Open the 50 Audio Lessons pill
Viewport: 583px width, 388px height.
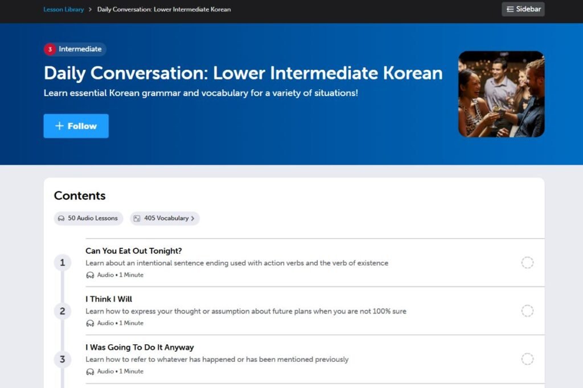click(x=88, y=218)
